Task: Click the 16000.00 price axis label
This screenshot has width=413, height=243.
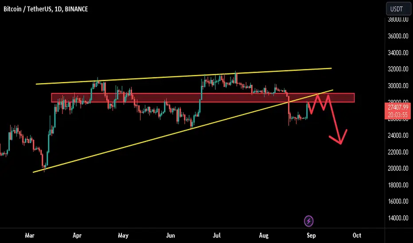Action: (398, 201)
